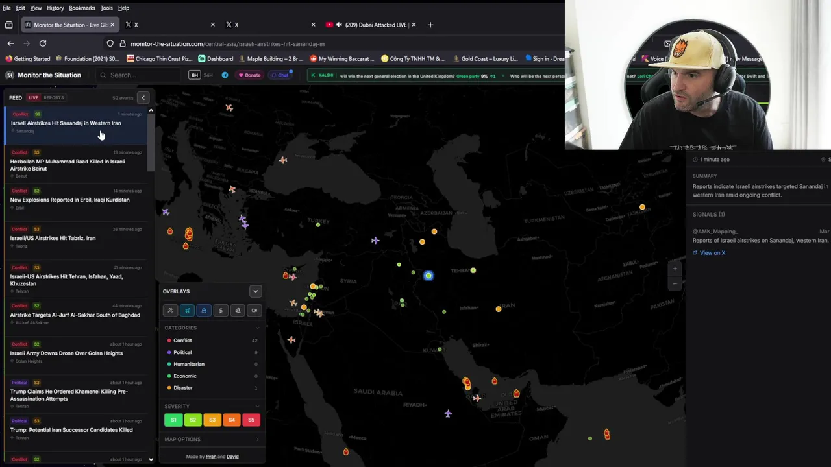Open the Dashboard bookmark
The width and height of the screenshot is (831, 467).
tap(216, 59)
